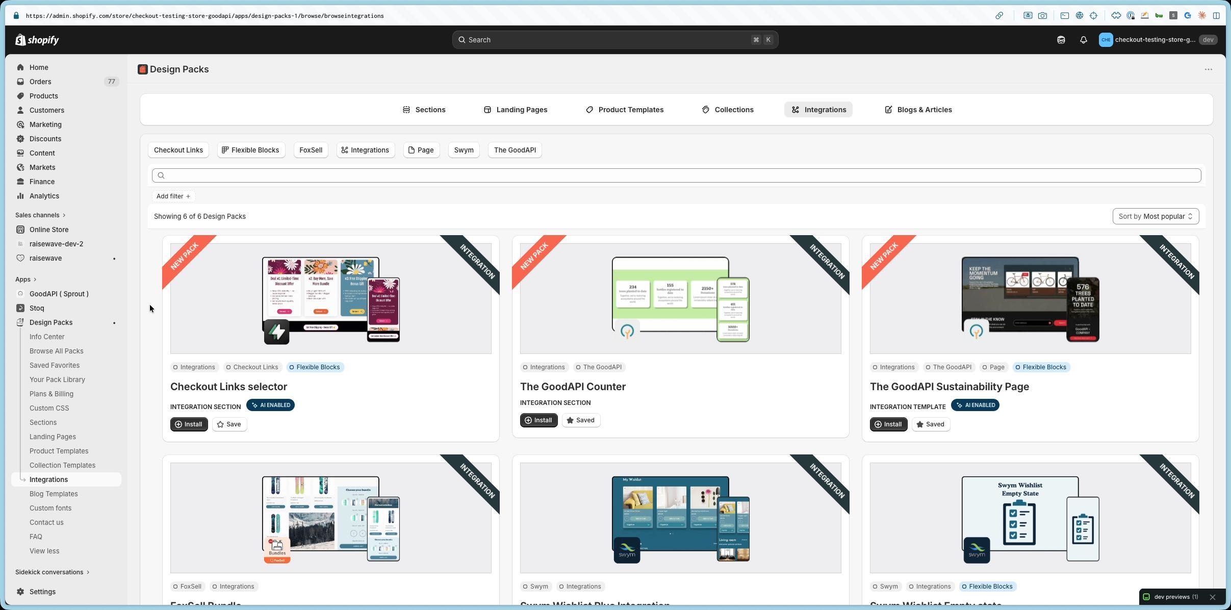Toggle Saved on GoodAPI Sustainability Page
The height and width of the screenshot is (610, 1231).
coord(930,424)
